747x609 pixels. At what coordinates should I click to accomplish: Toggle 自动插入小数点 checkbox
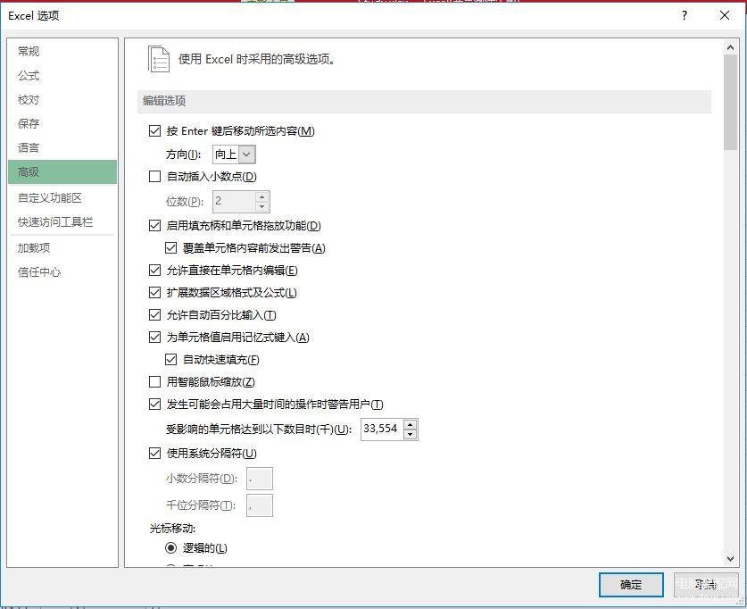point(154,177)
